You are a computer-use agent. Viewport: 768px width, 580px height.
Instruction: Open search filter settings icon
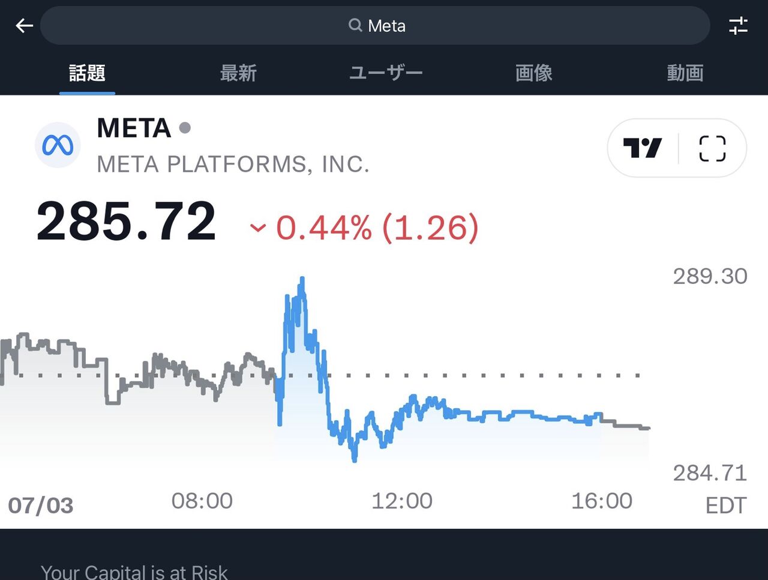pos(738,26)
